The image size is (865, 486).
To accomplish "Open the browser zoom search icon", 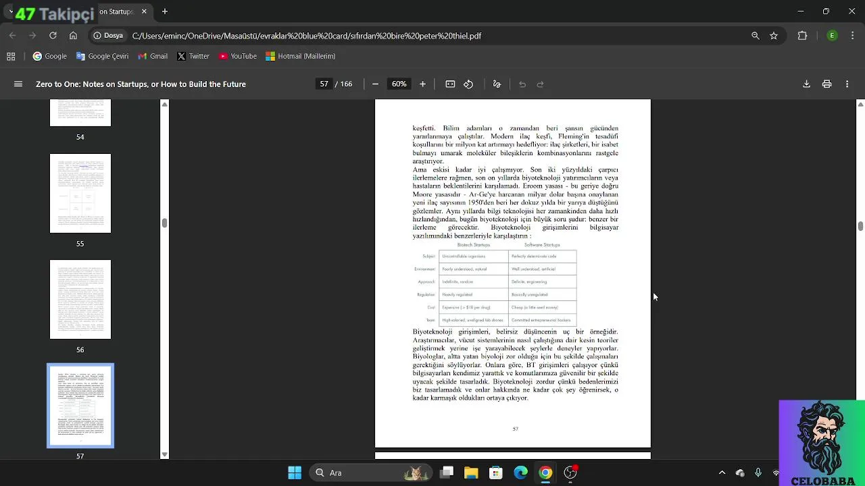I will [x=756, y=36].
